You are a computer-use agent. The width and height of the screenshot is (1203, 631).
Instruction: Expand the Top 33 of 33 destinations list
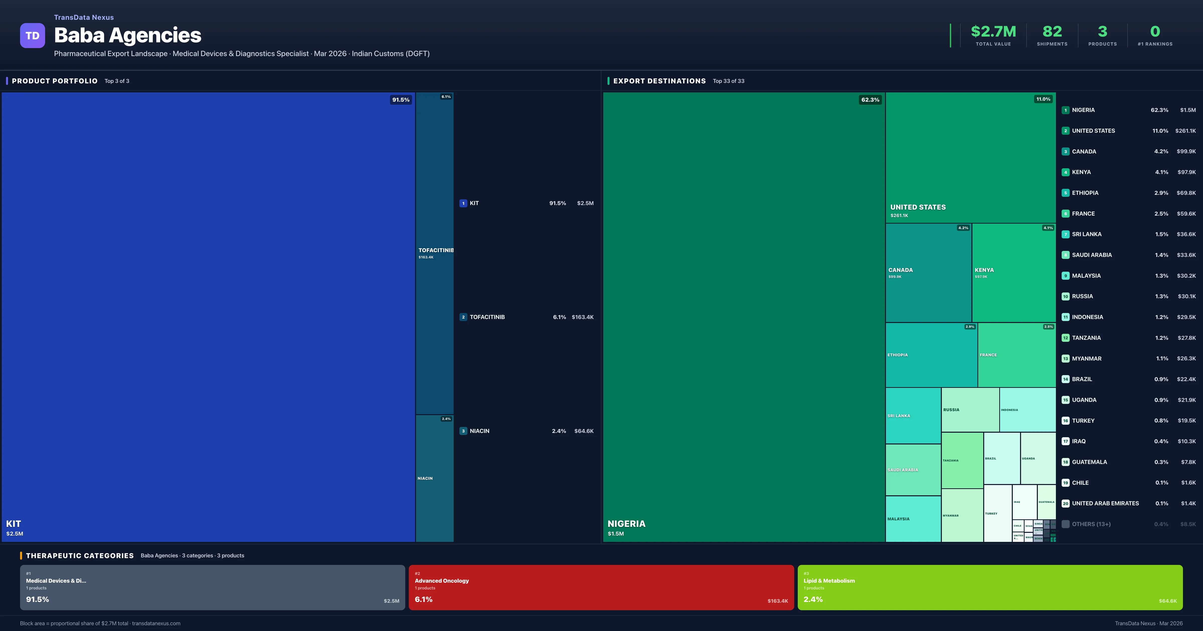point(729,81)
